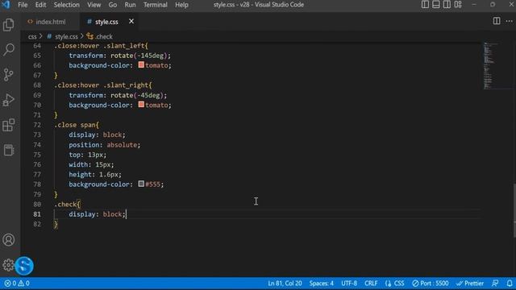The height and width of the screenshot is (290, 516).
Task: Place cursor on '.close span{' line
Action: [77, 125]
